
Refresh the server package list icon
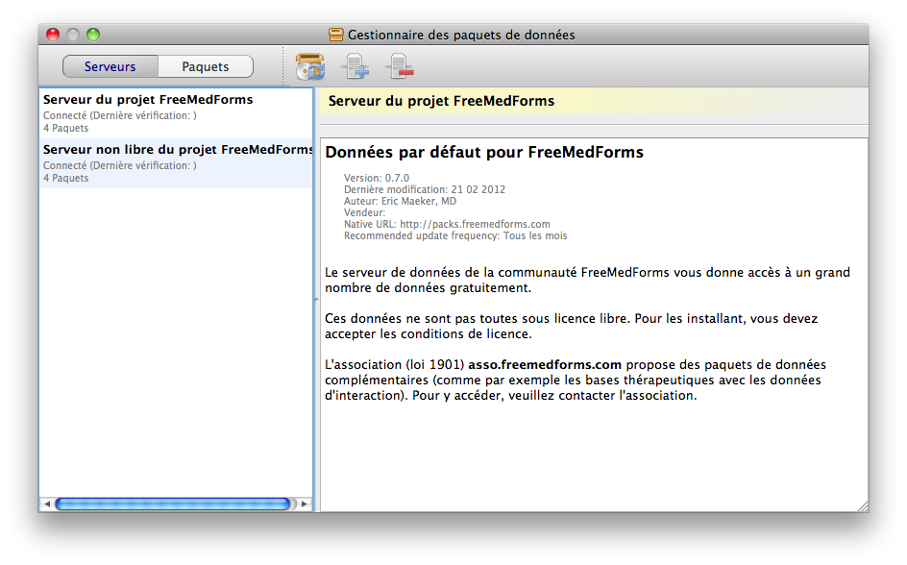(x=310, y=66)
